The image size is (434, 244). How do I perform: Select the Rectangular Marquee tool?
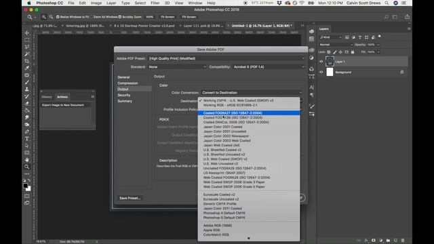coord(27,40)
